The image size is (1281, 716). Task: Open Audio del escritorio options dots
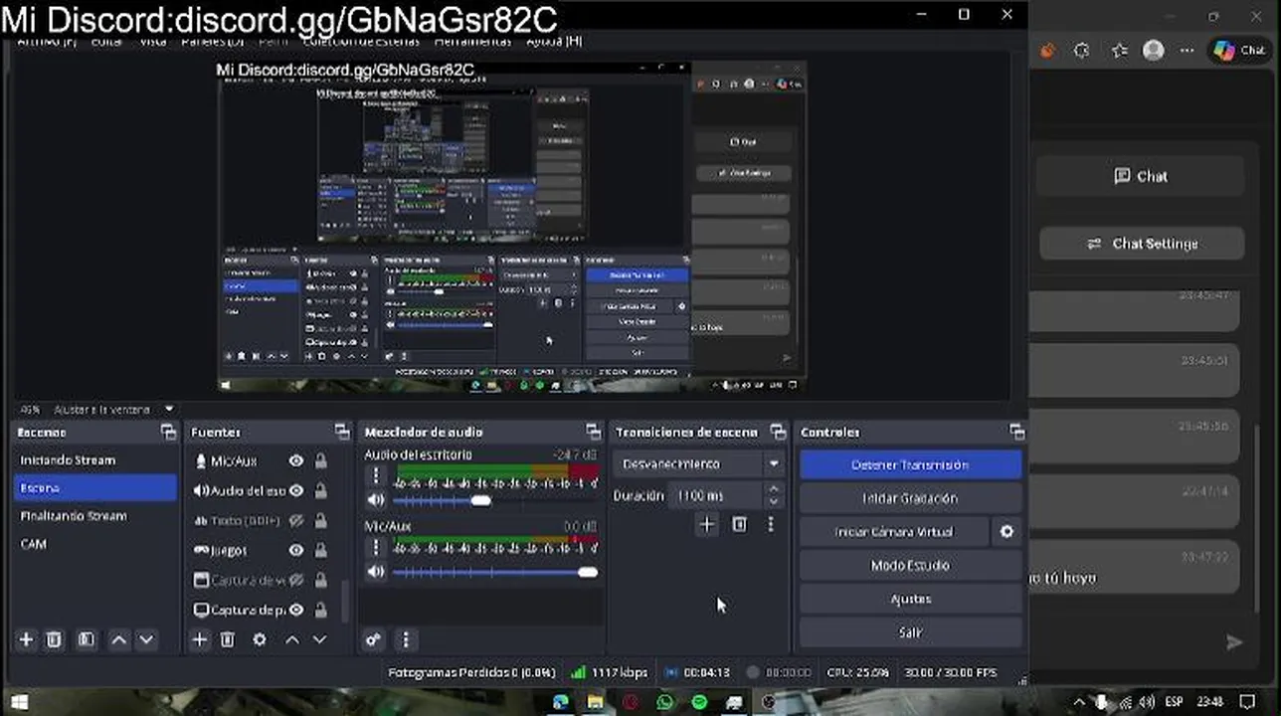tap(376, 476)
